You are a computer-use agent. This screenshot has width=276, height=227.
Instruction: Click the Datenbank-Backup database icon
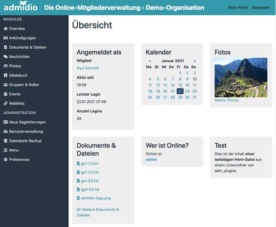click(x=5, y=141)
